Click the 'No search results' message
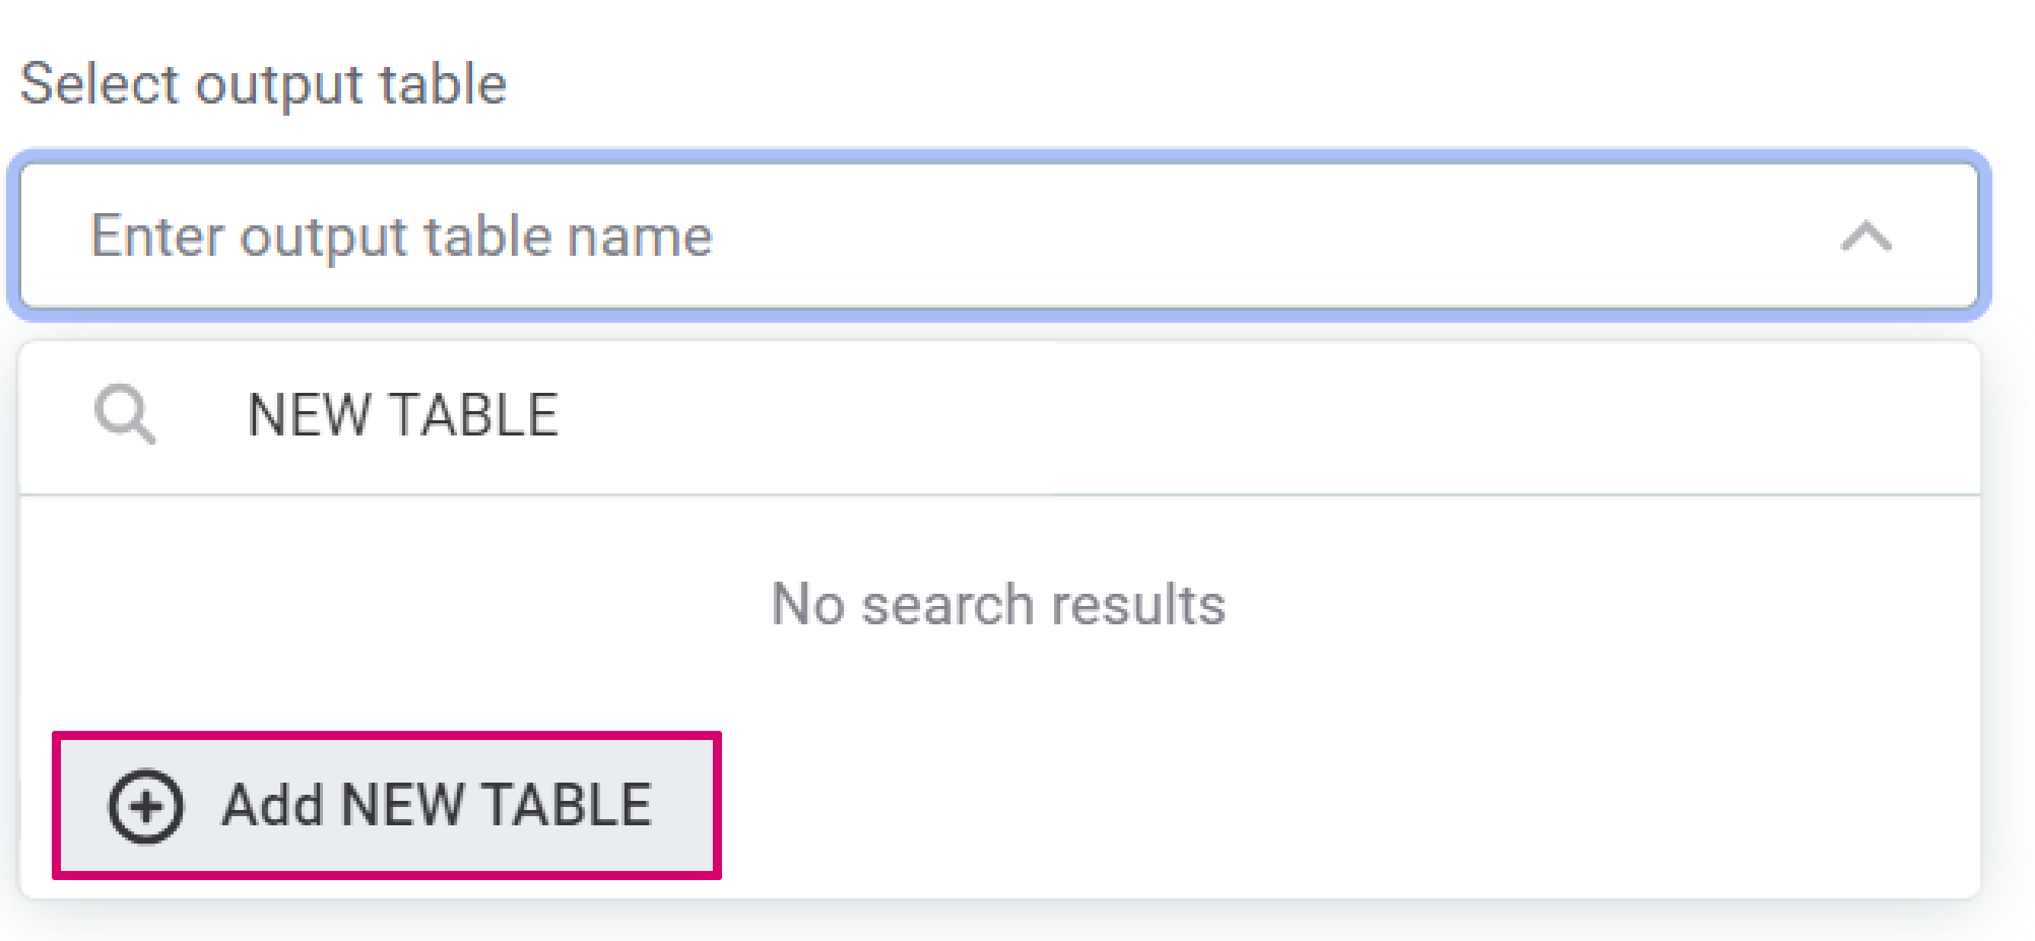2035x941 pixels. pos(998,604)
